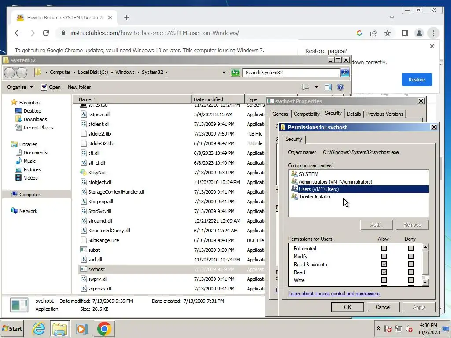Click the Action Center flag tray icon
The width and height of the screenshot is (451, 338).
click(388, 328)
